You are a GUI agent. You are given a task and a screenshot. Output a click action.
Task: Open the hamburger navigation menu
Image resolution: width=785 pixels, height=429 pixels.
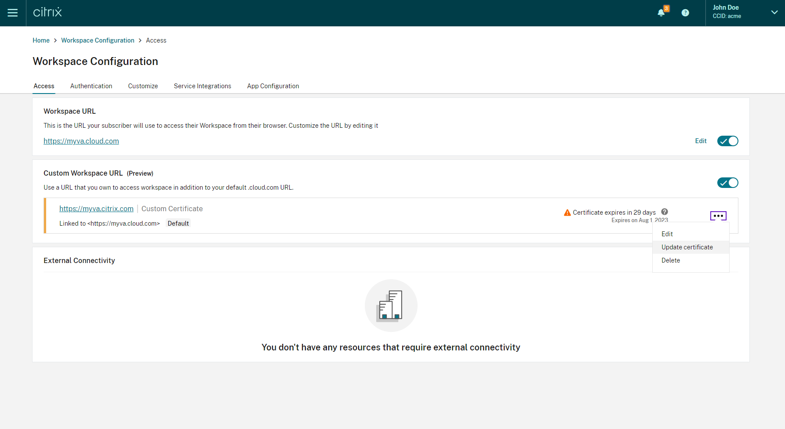13,13
